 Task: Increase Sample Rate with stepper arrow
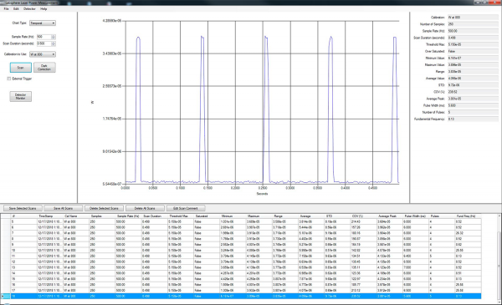tap(54, 36)
